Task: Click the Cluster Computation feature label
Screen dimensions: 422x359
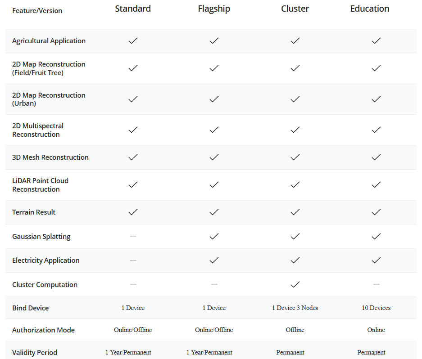Action: [45, 284]
